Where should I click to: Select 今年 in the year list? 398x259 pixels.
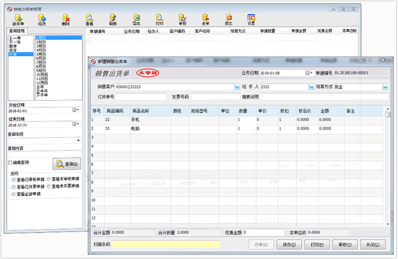pos(21,54)
